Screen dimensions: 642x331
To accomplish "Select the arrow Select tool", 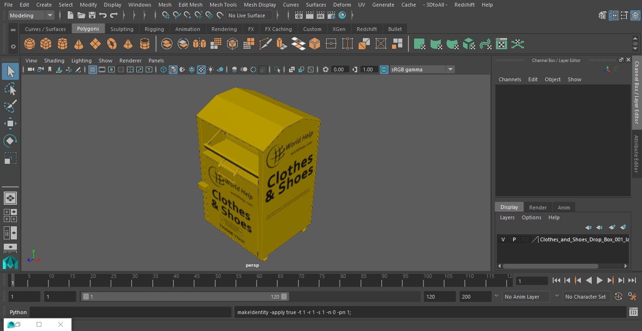I will [10, 71].
